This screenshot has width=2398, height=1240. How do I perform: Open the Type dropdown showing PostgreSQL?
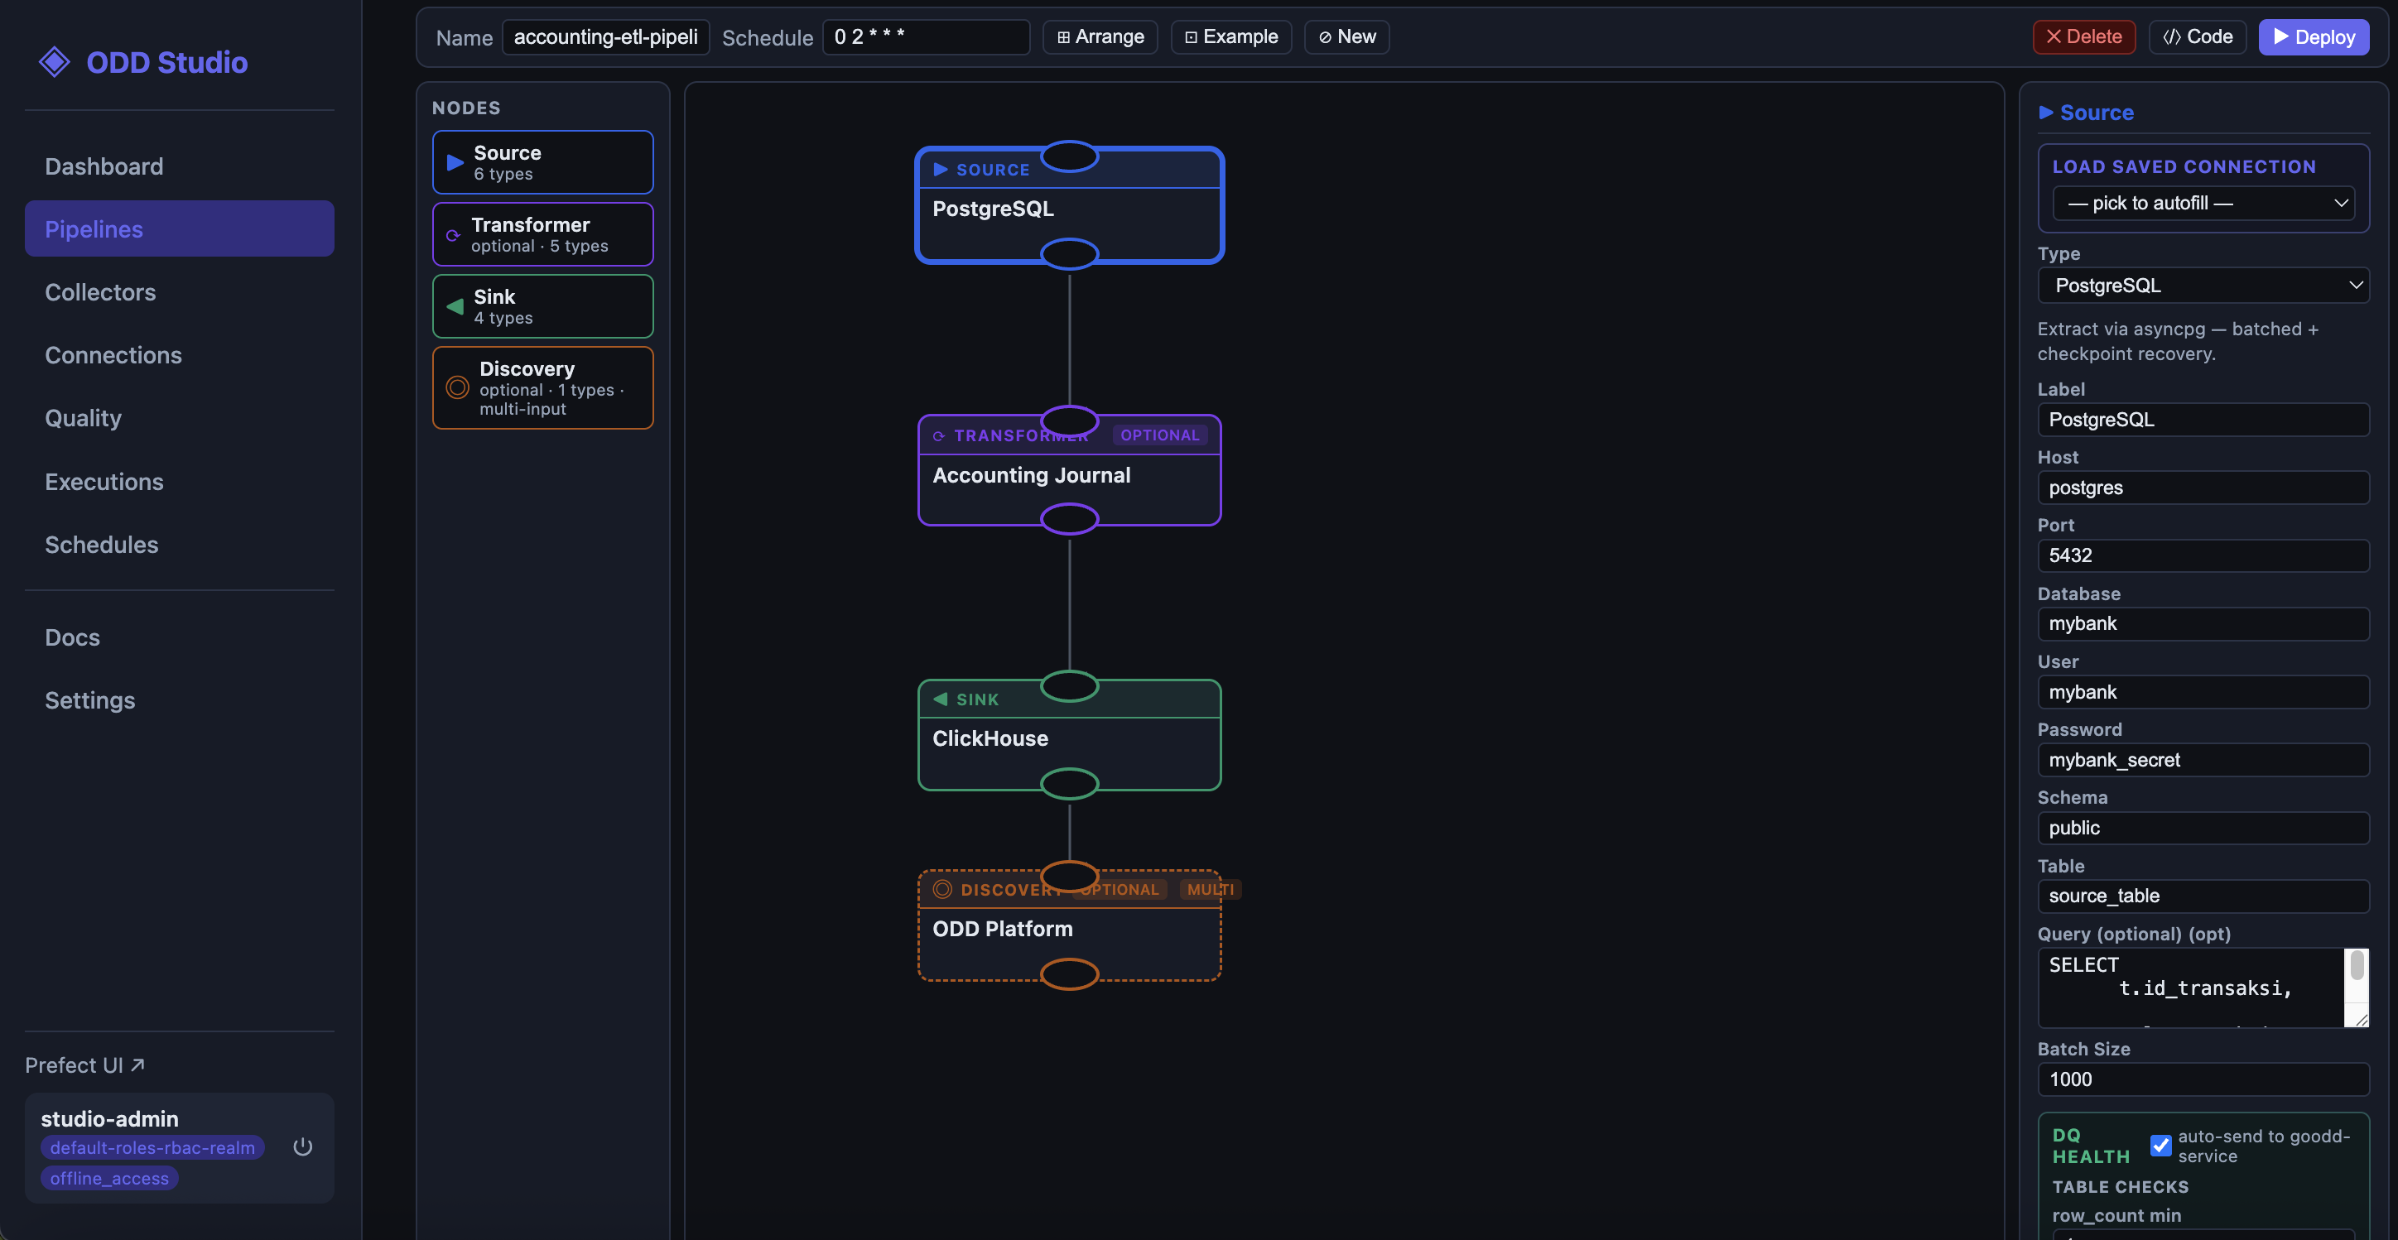click(x=2203, y=285)
